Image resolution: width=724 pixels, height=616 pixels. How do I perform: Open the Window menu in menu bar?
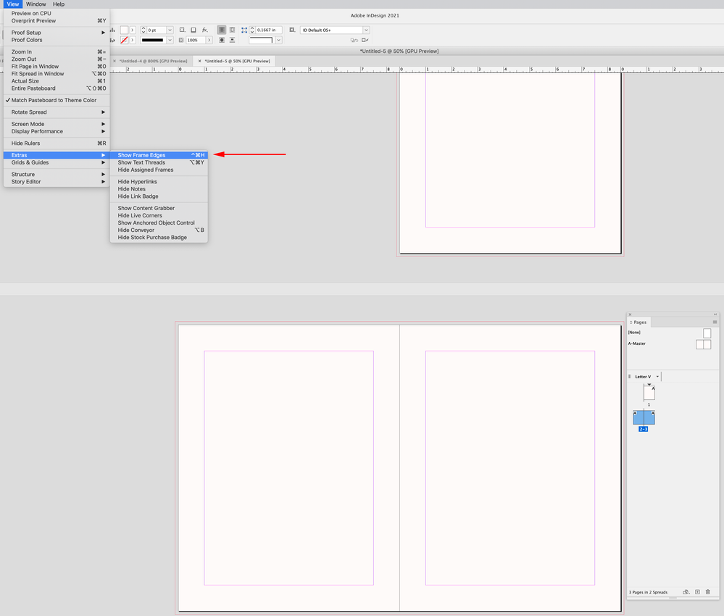click(x=36, y=4)
